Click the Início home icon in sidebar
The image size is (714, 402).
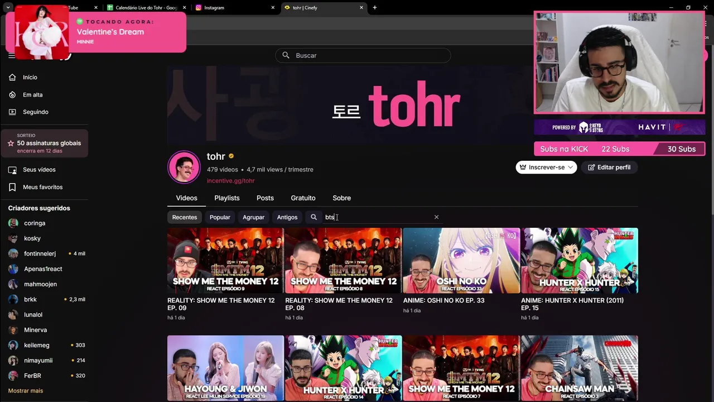tap(12, 77)
